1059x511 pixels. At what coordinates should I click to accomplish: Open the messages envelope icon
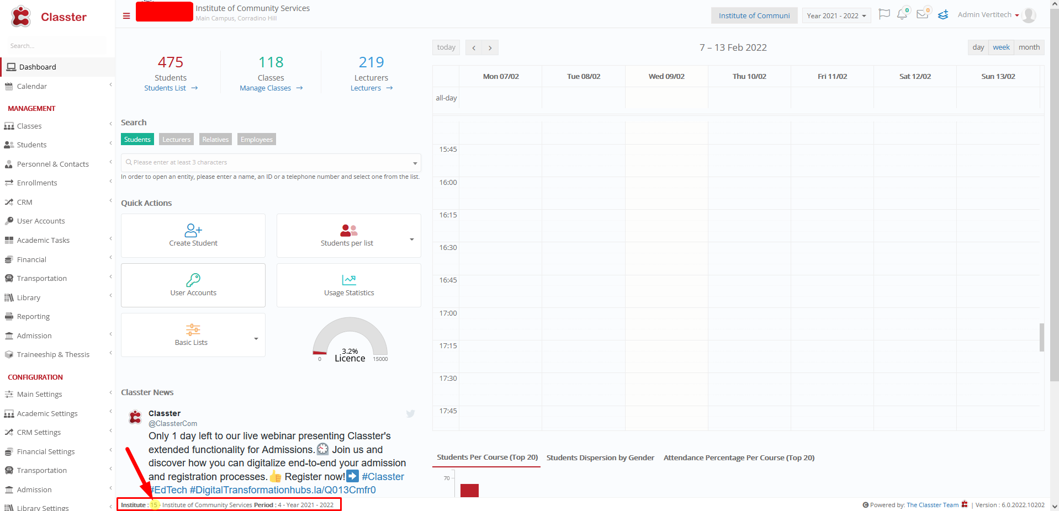(923, 14)
